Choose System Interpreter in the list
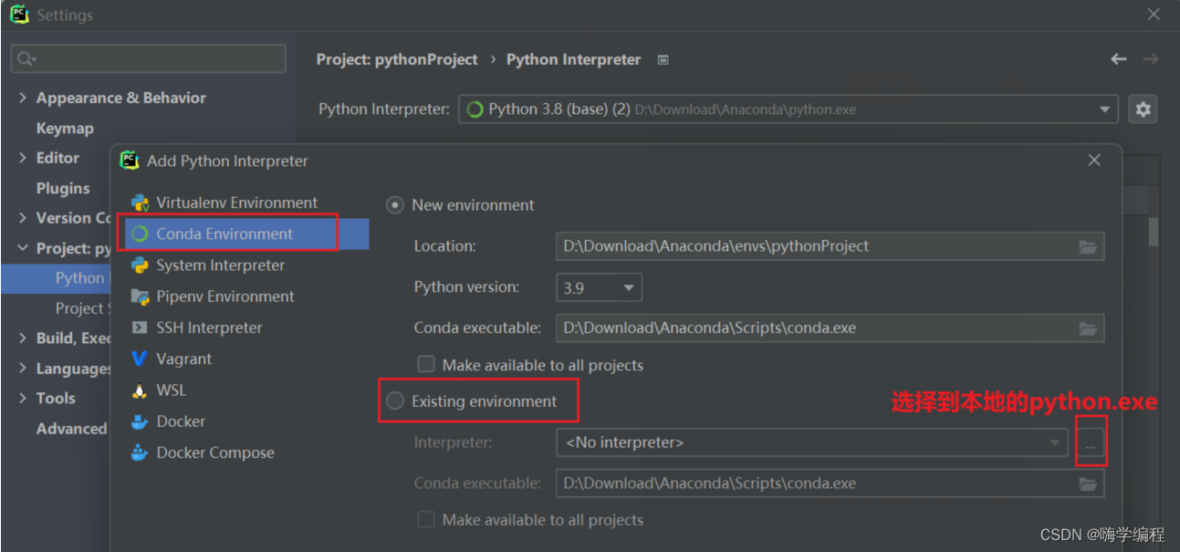Image resolution: width=1180 pixels, height=552 pixels. [x=220, y=266]
